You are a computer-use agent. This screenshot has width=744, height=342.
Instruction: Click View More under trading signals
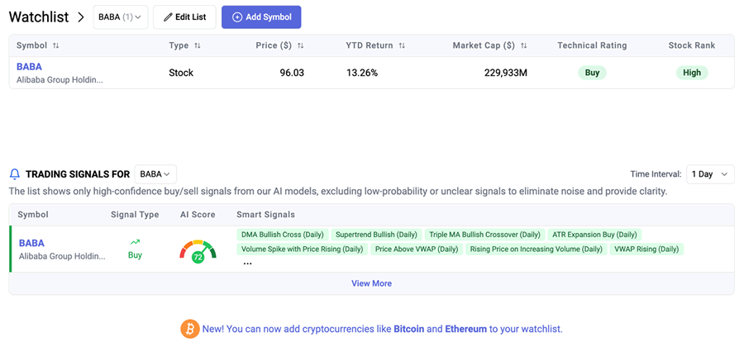[371, 283]
